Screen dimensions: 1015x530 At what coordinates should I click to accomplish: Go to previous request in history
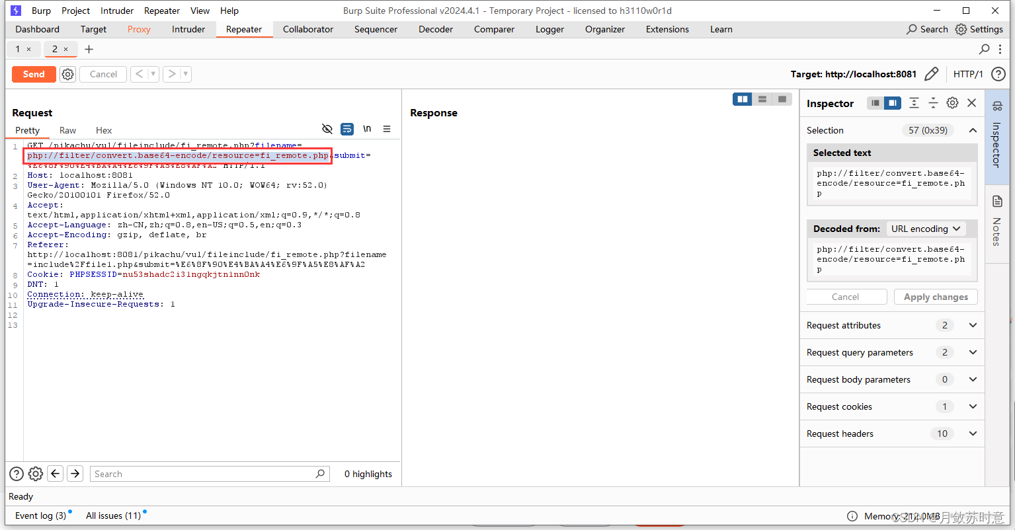[139, 74]
